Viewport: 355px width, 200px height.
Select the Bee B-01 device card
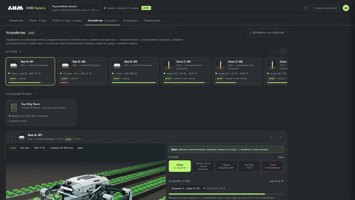(30, 71)
